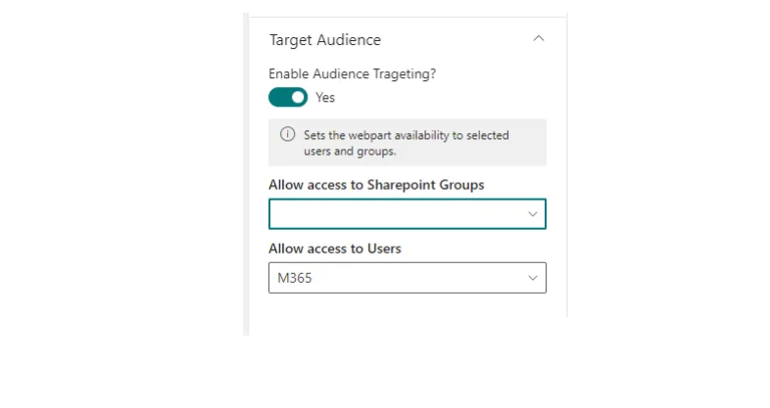Click the 'Allow access to Sharepoint Groups' label

coord(376,185)
